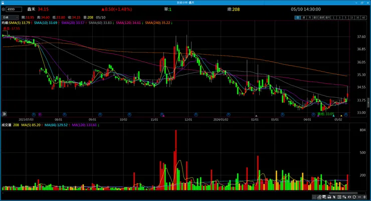
Task: Select the 3-minute period button
Action: click(x=339, y=18)
